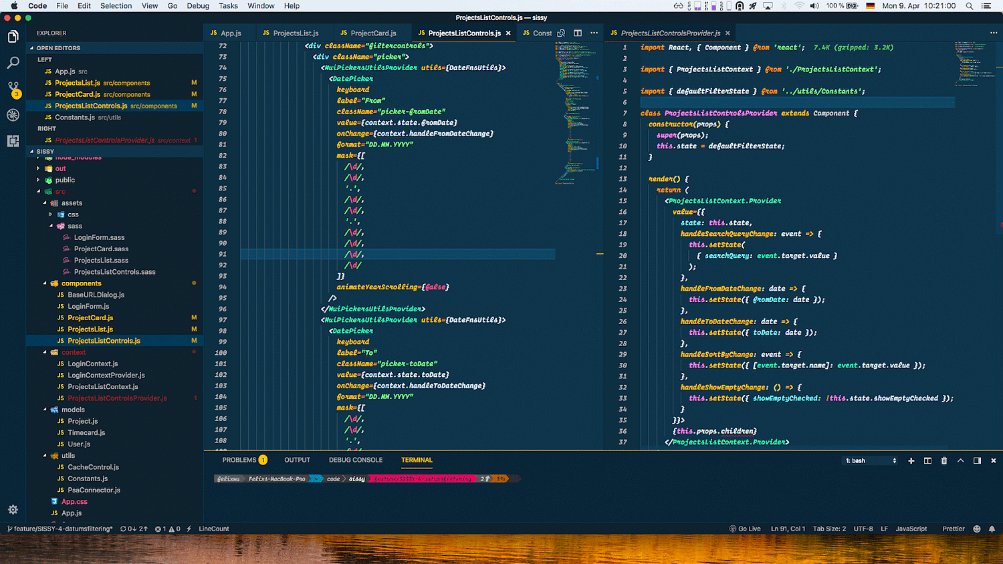Maximize the panel with chevron up
Viewport: 1003px width, 564px height.
[x=960, y=460]
